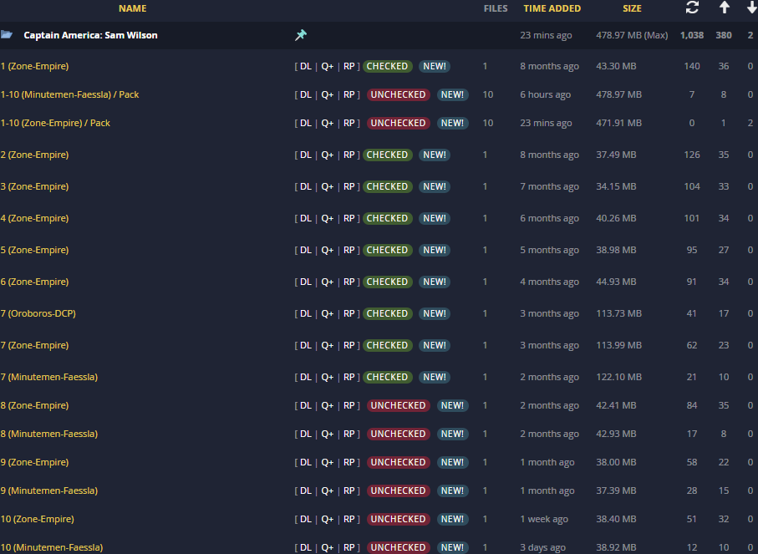Click the pin icon on Captain America row

click(x=301, y=35)
